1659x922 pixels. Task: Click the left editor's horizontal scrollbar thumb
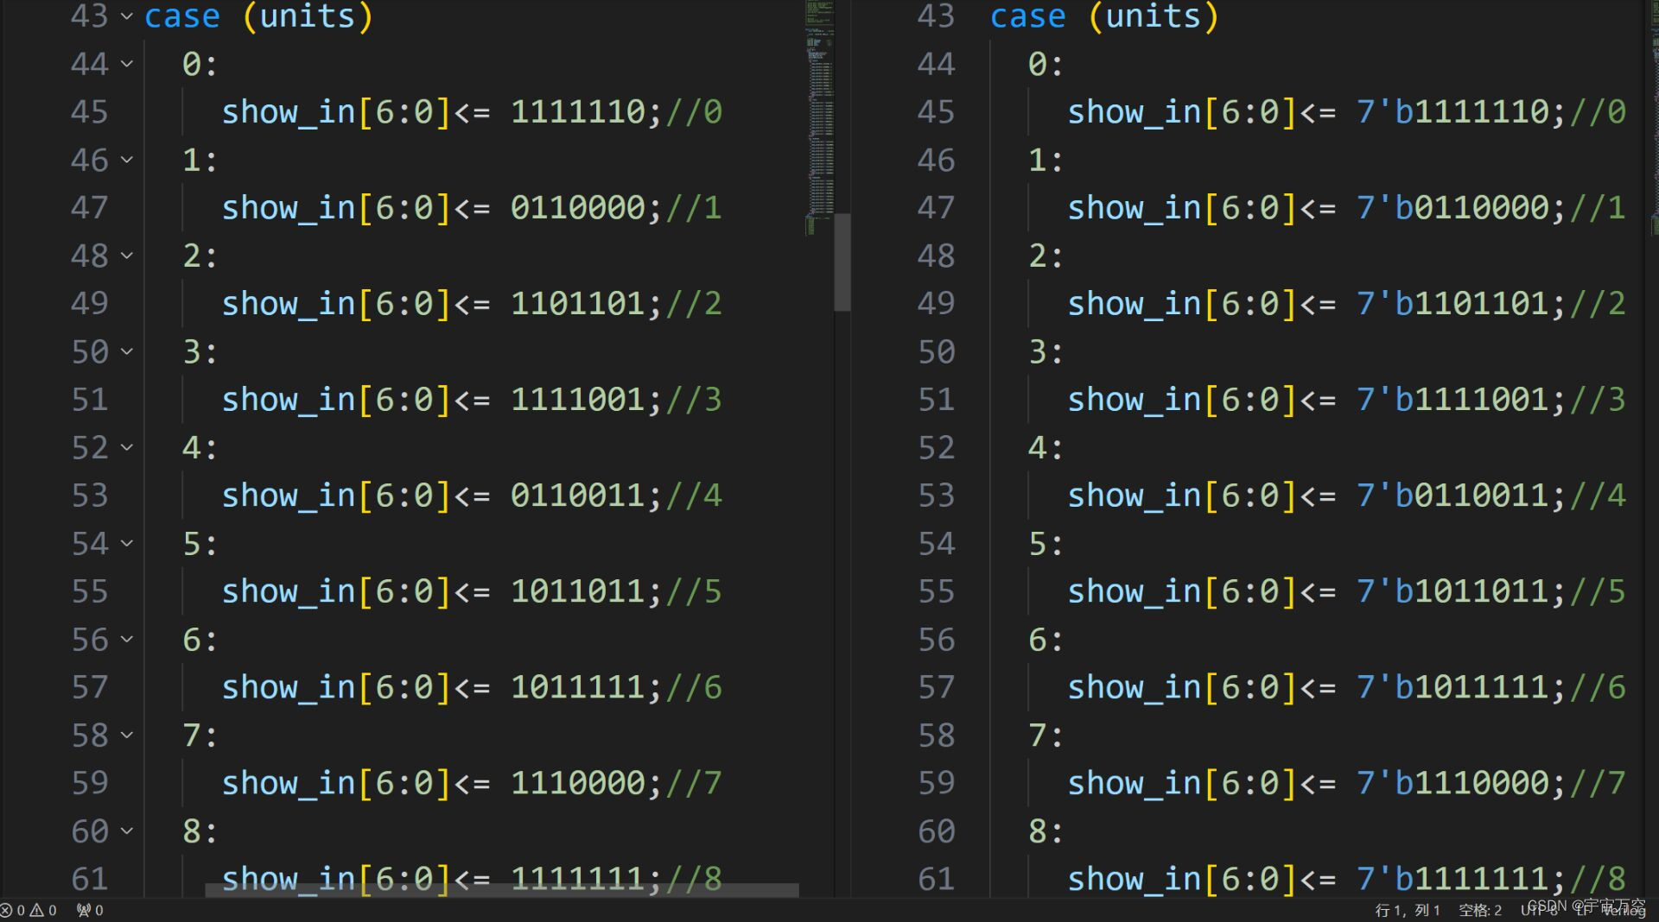click(501, 889)
